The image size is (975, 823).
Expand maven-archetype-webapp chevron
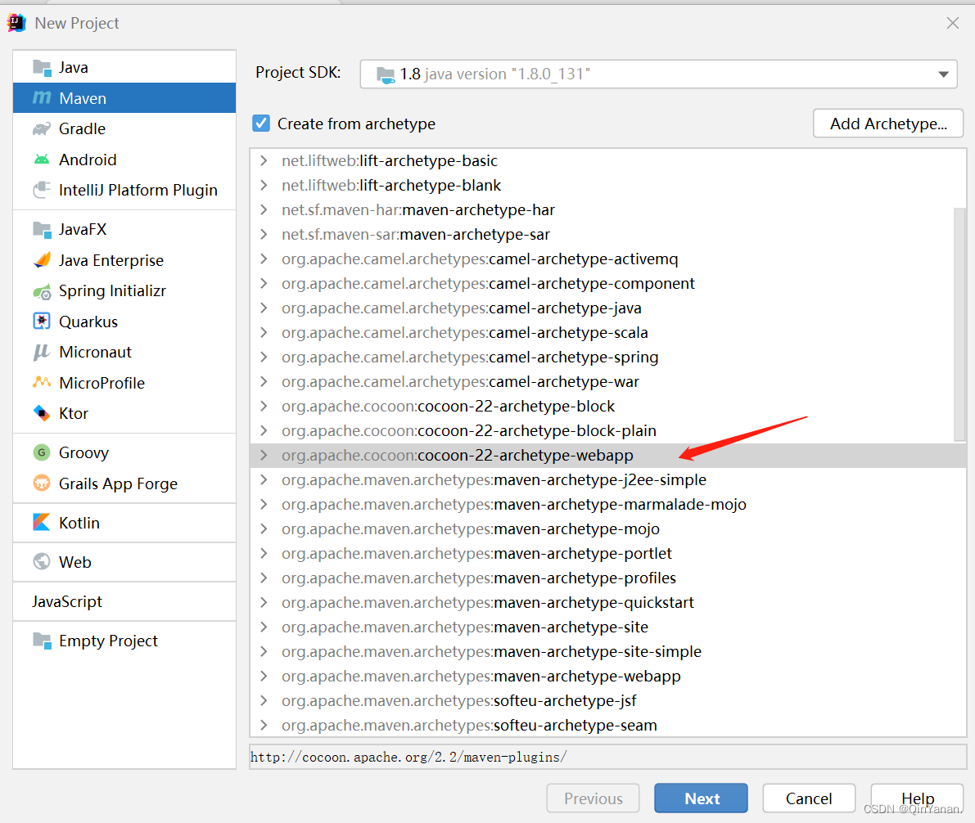[x=264, y=677]
